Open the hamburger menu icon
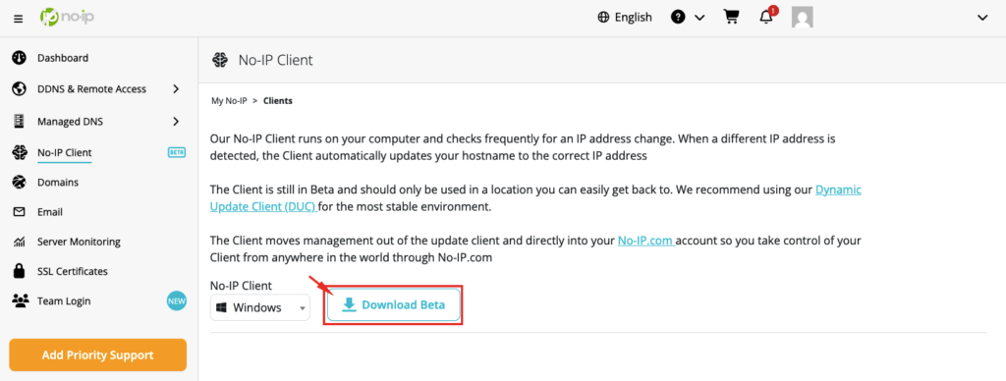The height and width of the screenshot is (381, 1006). (x=19, y=19)
